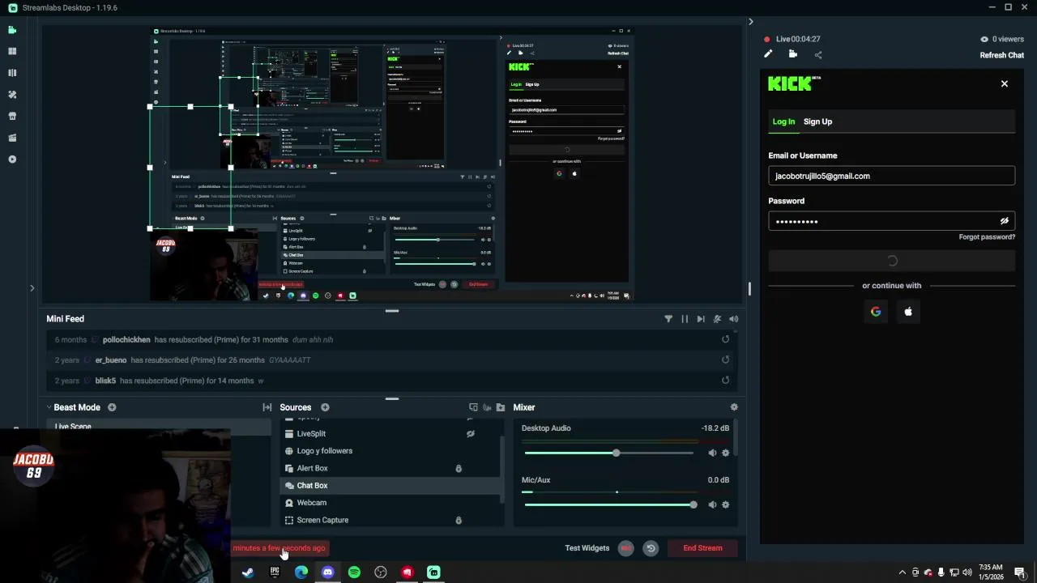Click Test Widgets
The height and width of the screenshot is (583, 1037).
(x=587, y=548)
